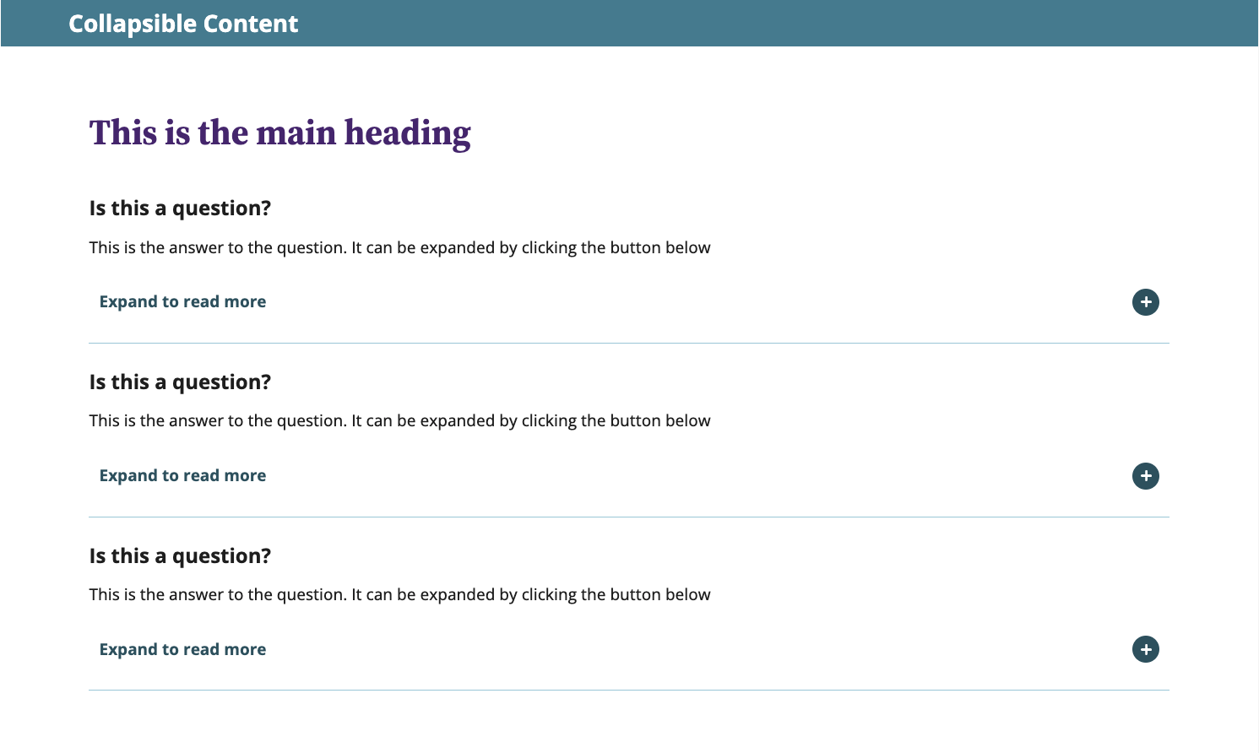This screenshot has height=753, width=1259.
Task: Select the first 'Is this a question?' heading
Action: (180, 208)
